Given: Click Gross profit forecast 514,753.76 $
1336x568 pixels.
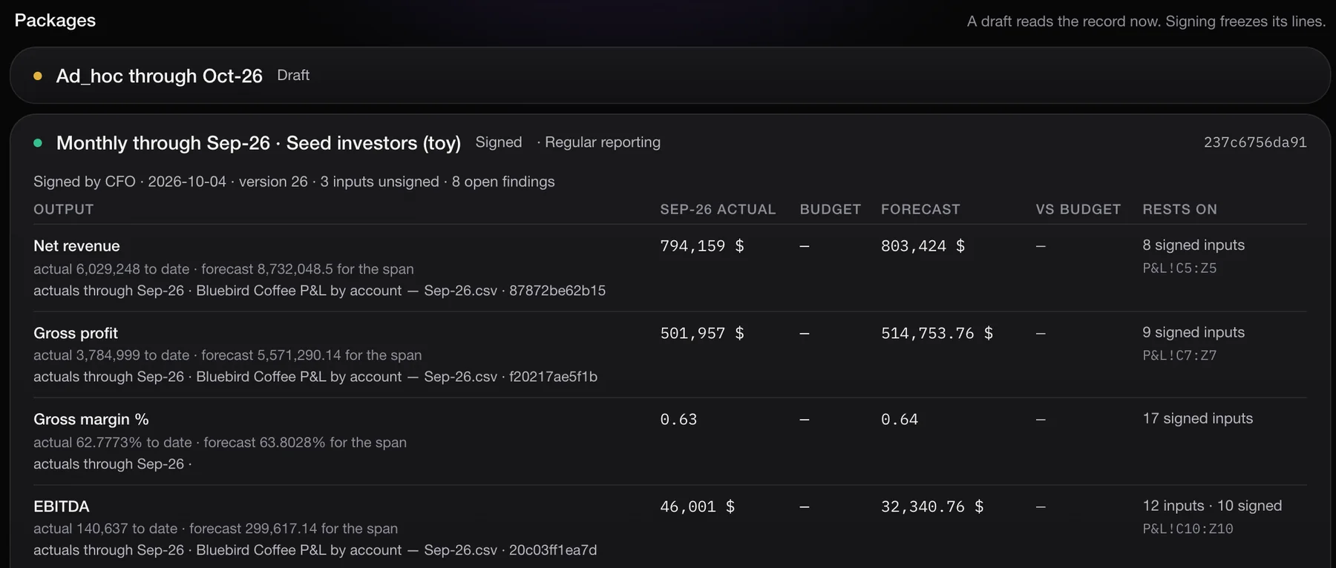Looking at the screenshot, I should point(937,333).
